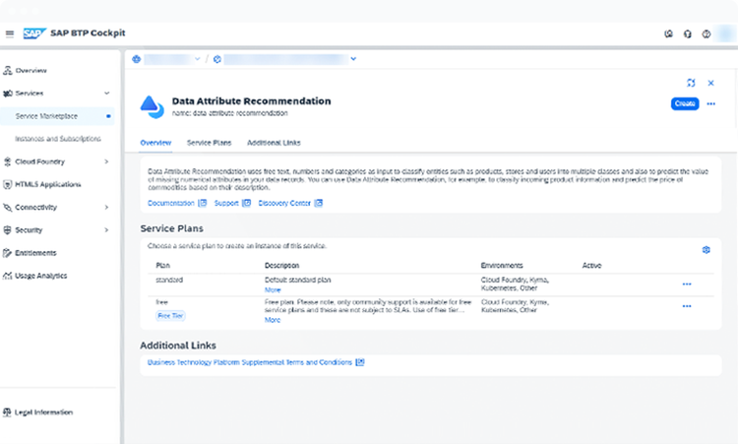This screenshot has height=444, width=738.
Task: Click the Documentation external link icon
Action: click(203, 203)
